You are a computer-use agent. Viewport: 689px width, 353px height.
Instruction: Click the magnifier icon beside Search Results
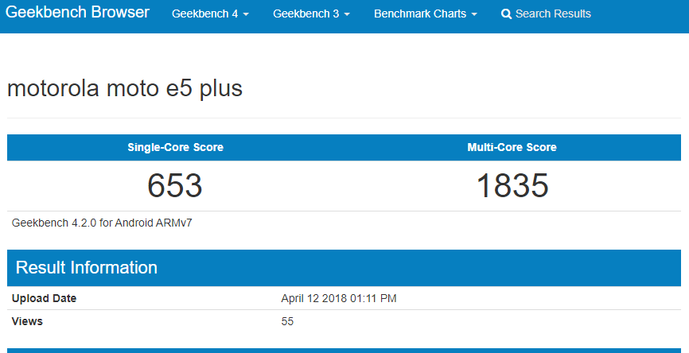click(506, 14)
